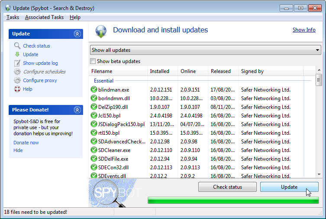Click green check icon for SDEvents.dll
The height and width of the screenshot is (219, 326).
click(94, 175)
